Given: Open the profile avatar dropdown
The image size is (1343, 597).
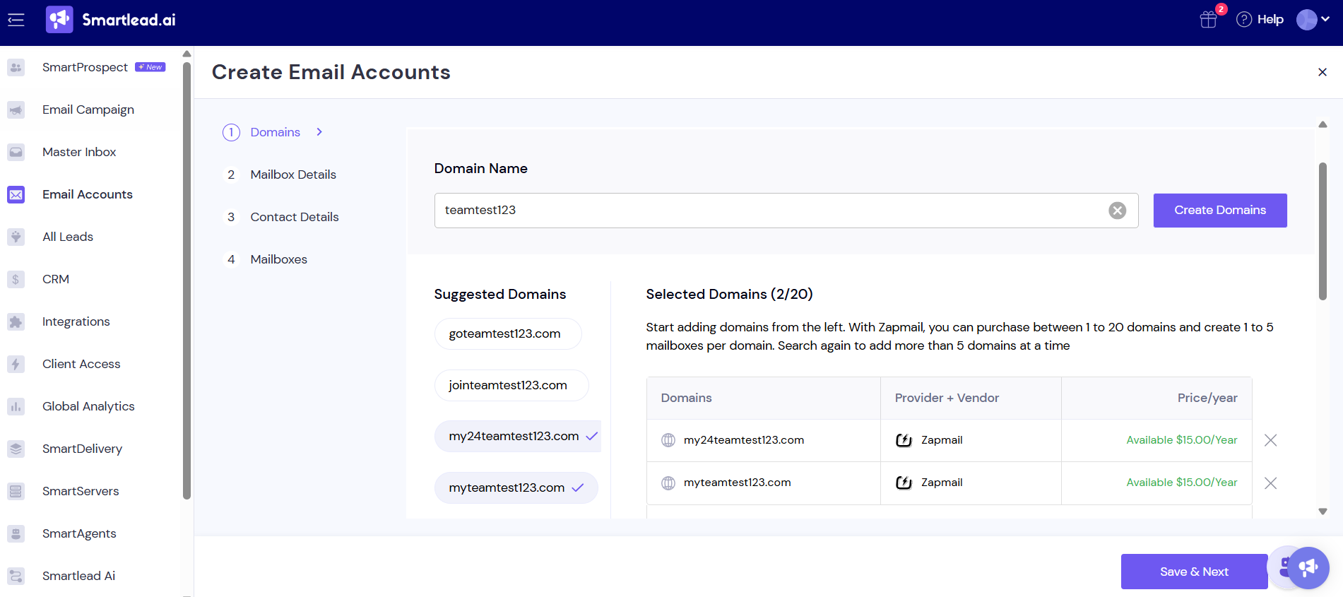Looking at the screenshot, I should click(1313, 20).
